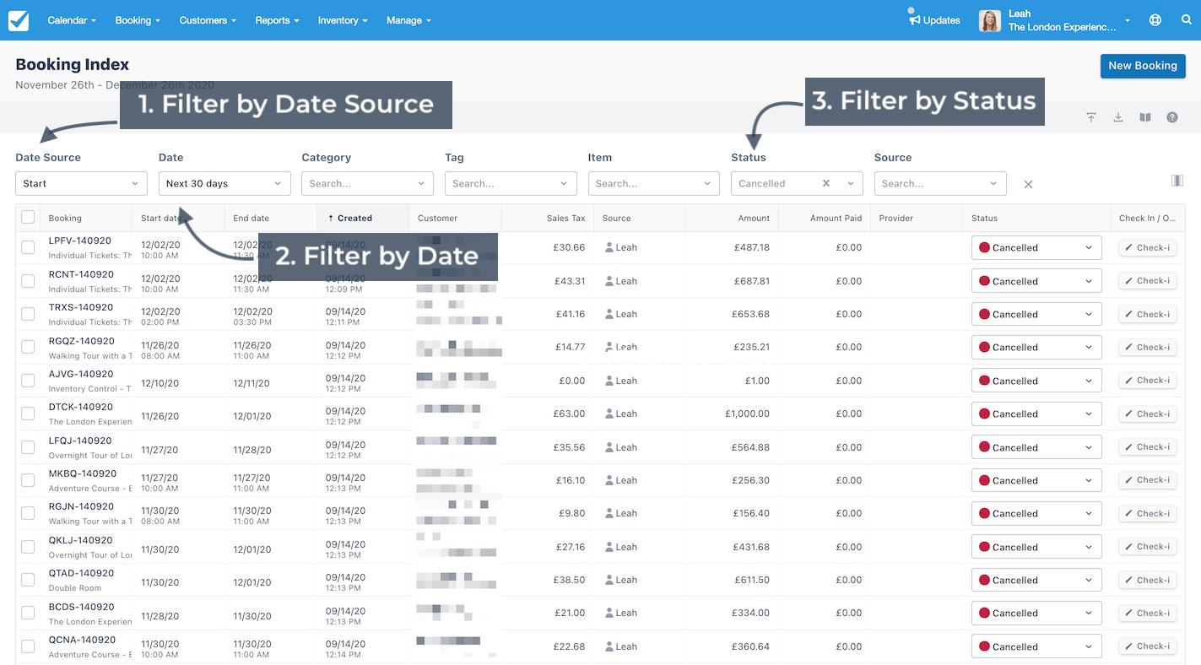Click the red status dot for BCDS-140920

pyautogui.click(x=984, y=613)
